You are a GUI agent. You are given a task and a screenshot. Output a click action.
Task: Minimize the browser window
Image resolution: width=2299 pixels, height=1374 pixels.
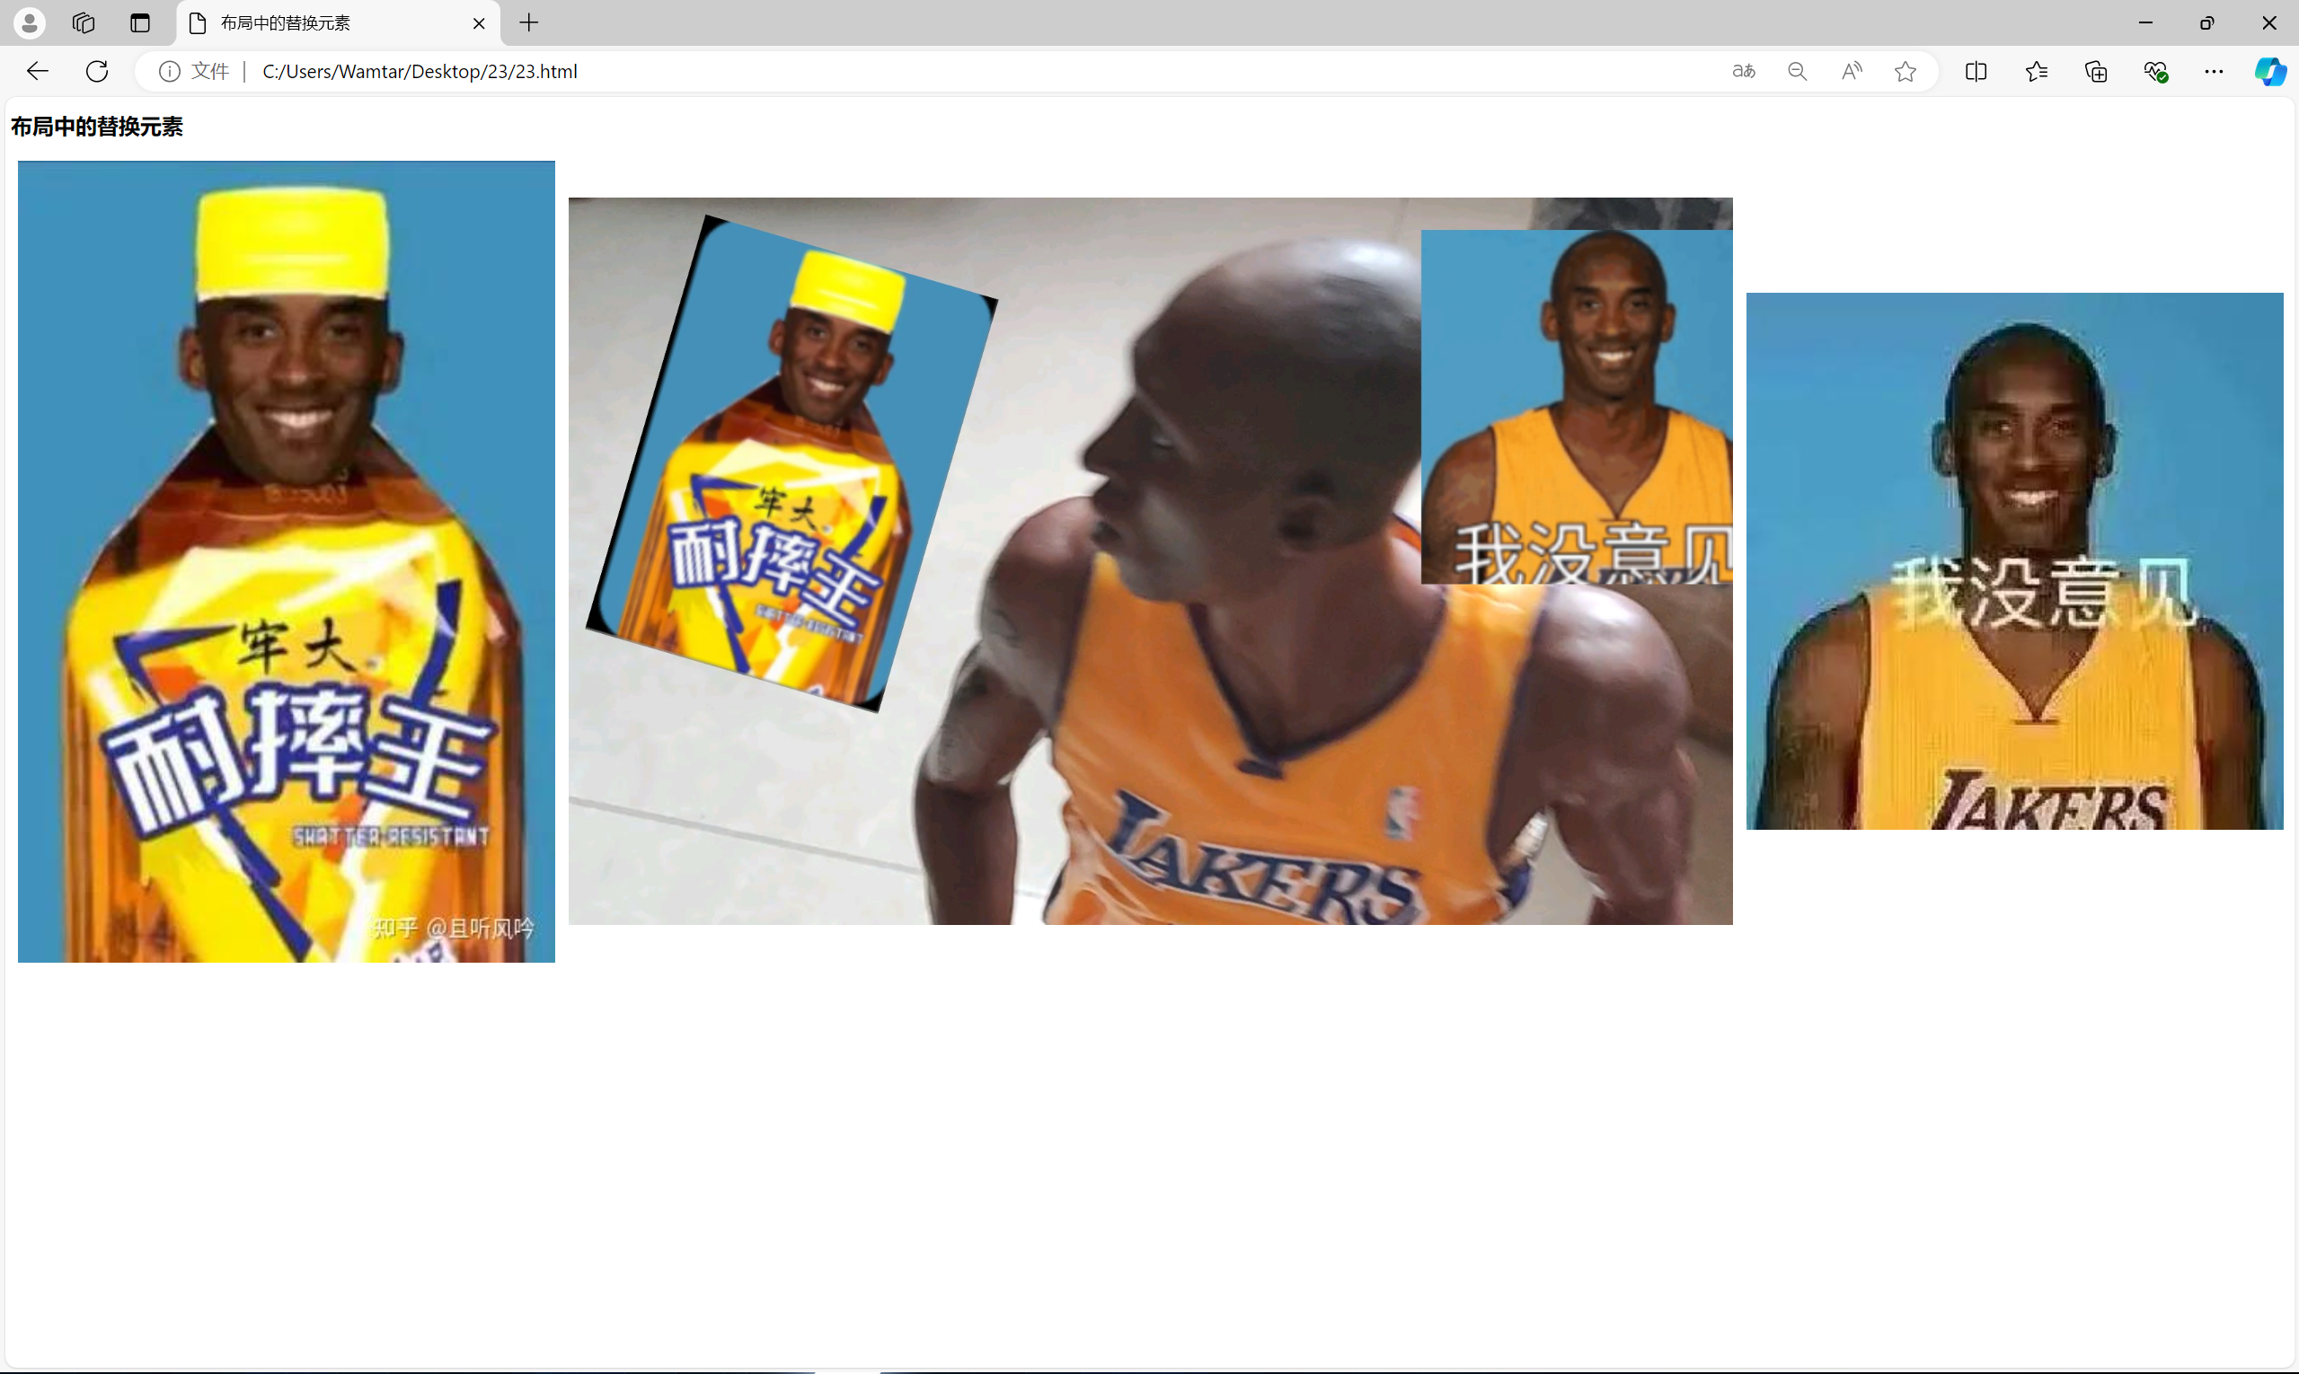point(2145,23)
